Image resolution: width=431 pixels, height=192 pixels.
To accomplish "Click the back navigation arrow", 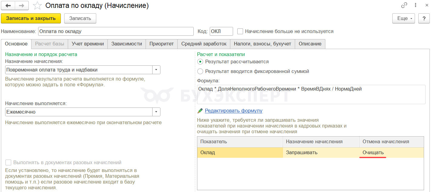I will click(8, 5).
